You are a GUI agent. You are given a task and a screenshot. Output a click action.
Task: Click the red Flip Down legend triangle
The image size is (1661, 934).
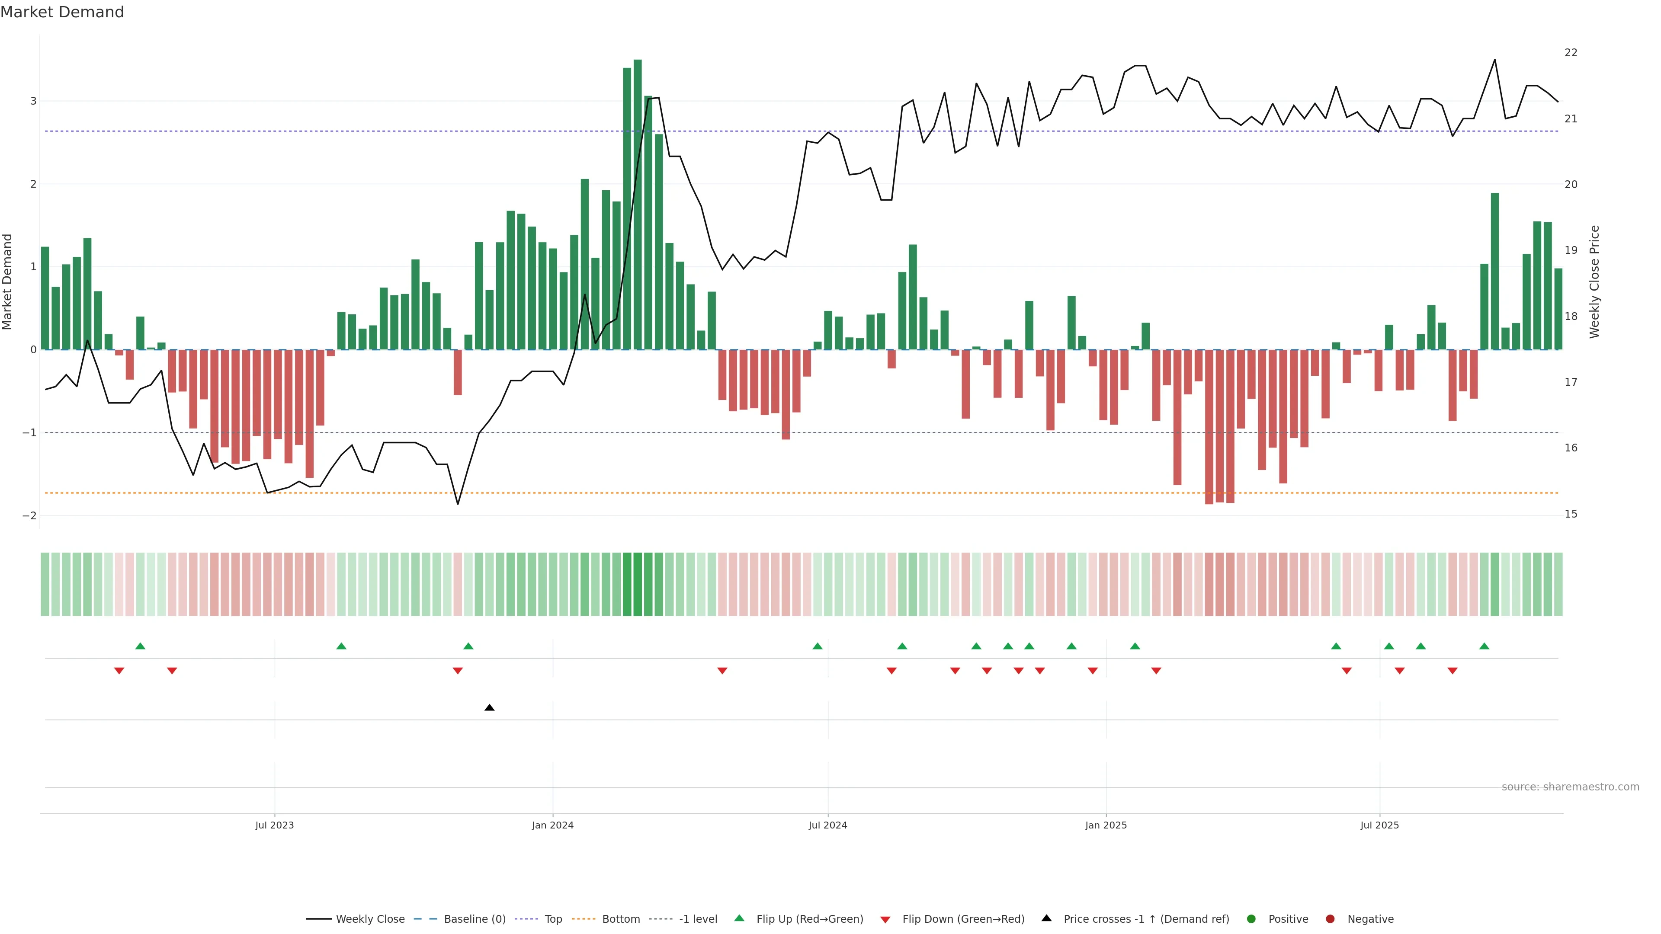(885, 919)
